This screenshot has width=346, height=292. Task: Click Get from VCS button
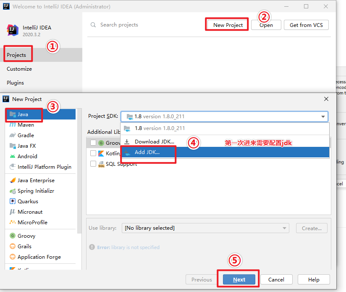click(306, 25)
